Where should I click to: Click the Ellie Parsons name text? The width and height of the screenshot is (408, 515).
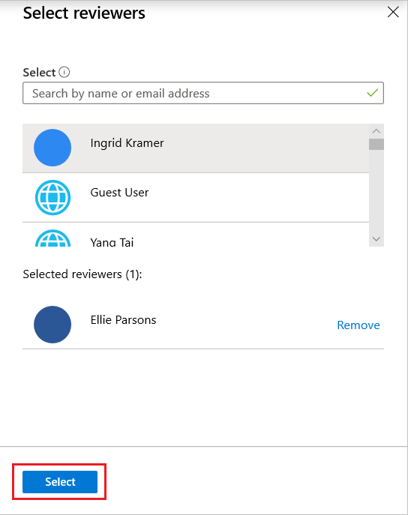tap(123, 320)
